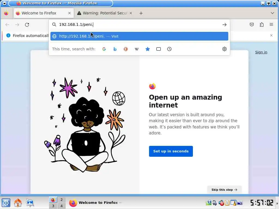Click Set up in seconds button
This screenshot has height=209, width=279.
pyautogui.click(x=171, y=151)
